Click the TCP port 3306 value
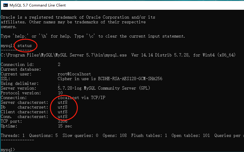This screenshot has height=152, width=244. click(x=63, y=121)
